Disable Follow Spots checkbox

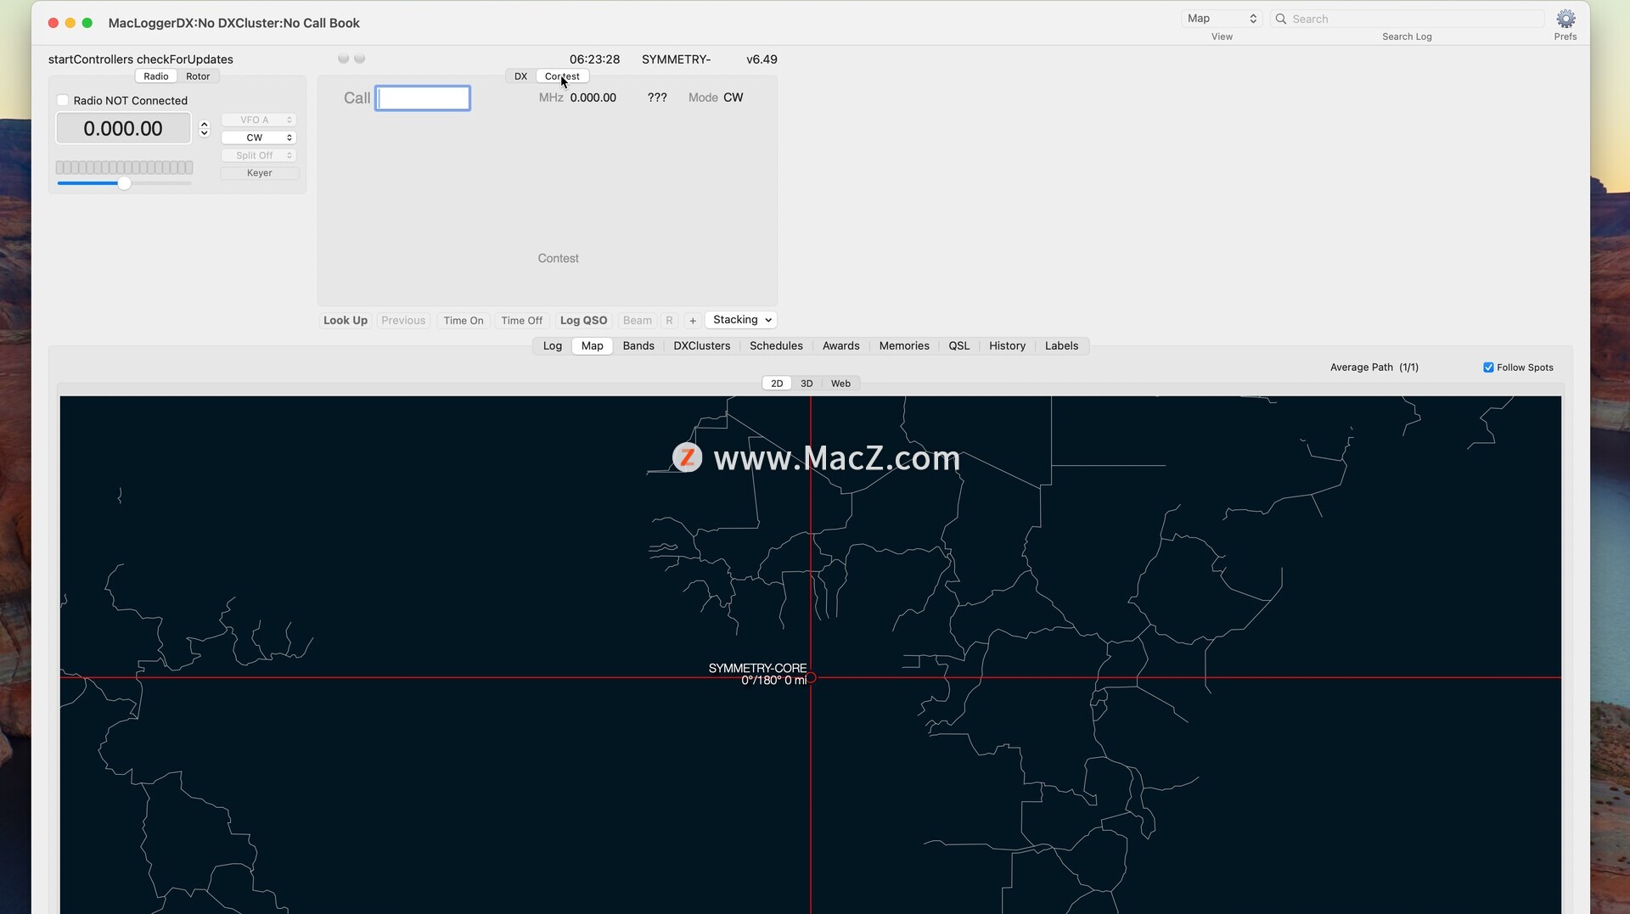(x=1488, y=367)
